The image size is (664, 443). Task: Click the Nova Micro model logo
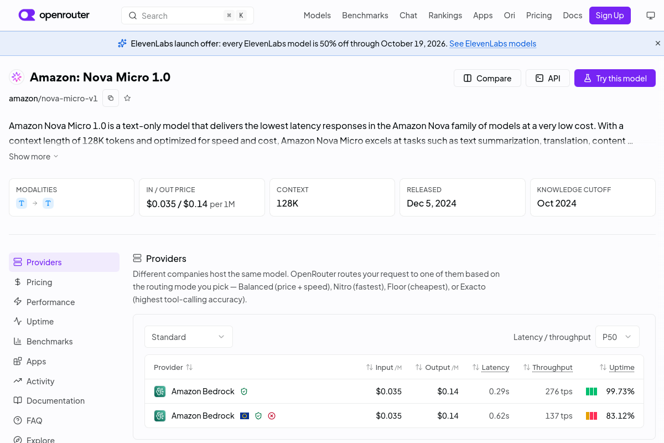coord(17,78)
